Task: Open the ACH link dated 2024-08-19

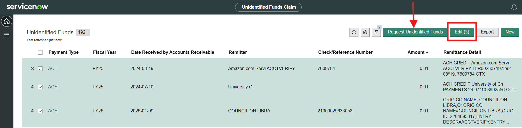Action: click(x=53, y=69)
